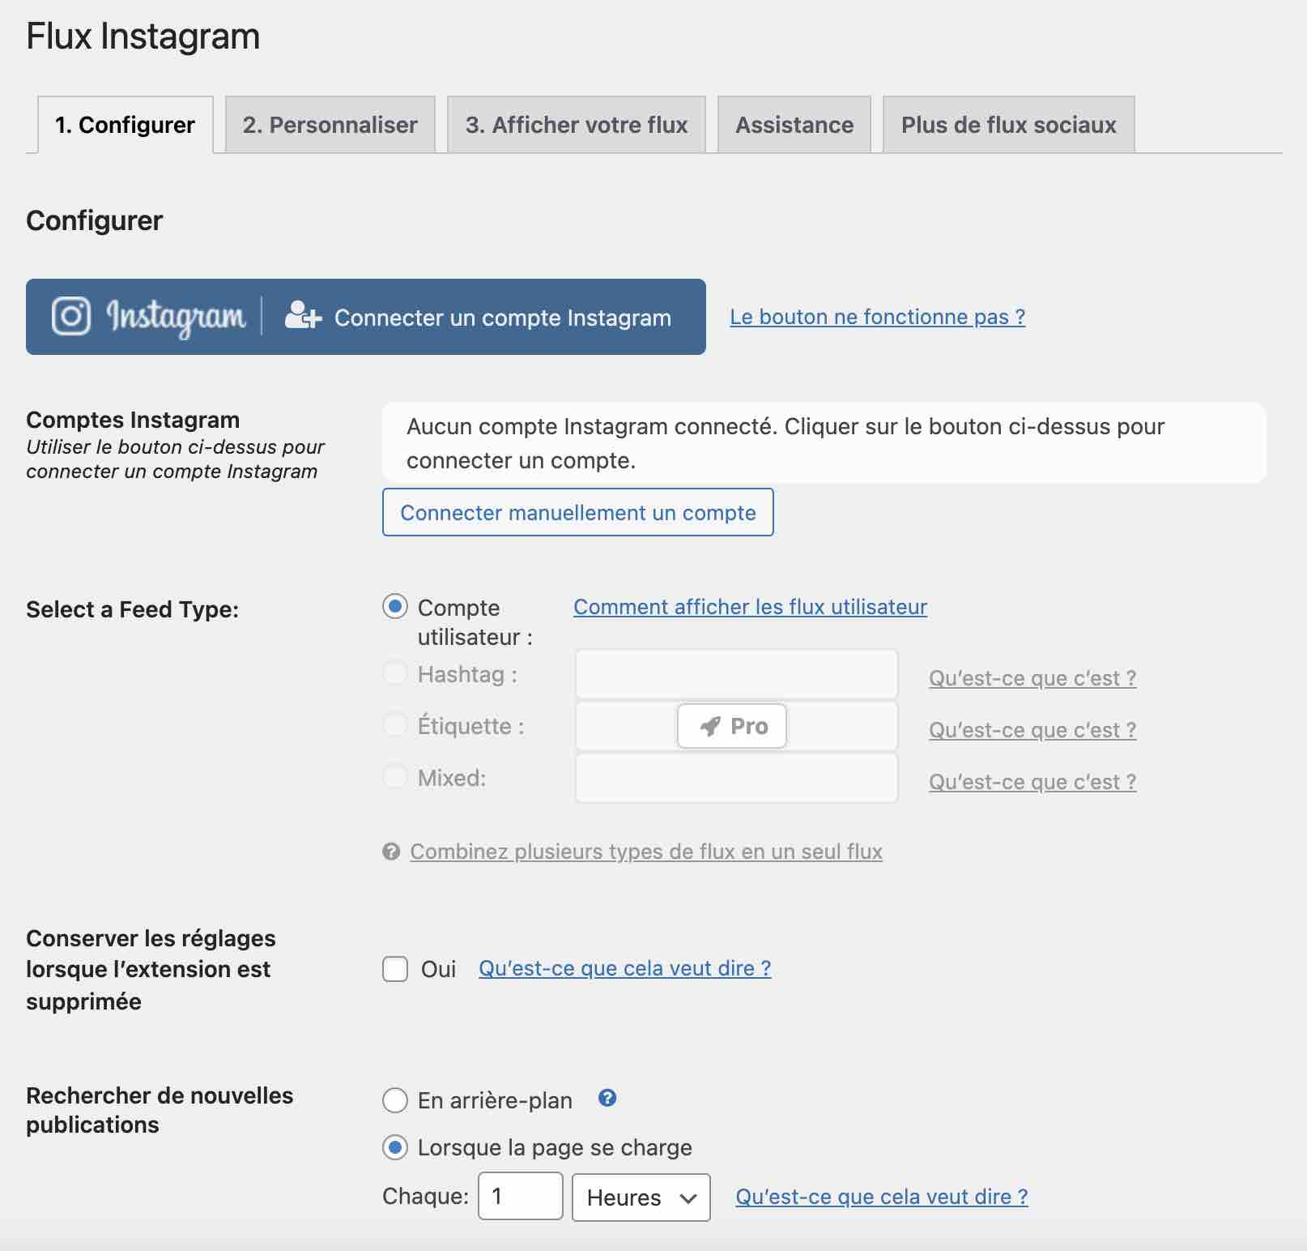Choose the Lorsque la page se charge option
Image resolution: width=1307 pixels, height=1251 pixels.
[395, 1147]
